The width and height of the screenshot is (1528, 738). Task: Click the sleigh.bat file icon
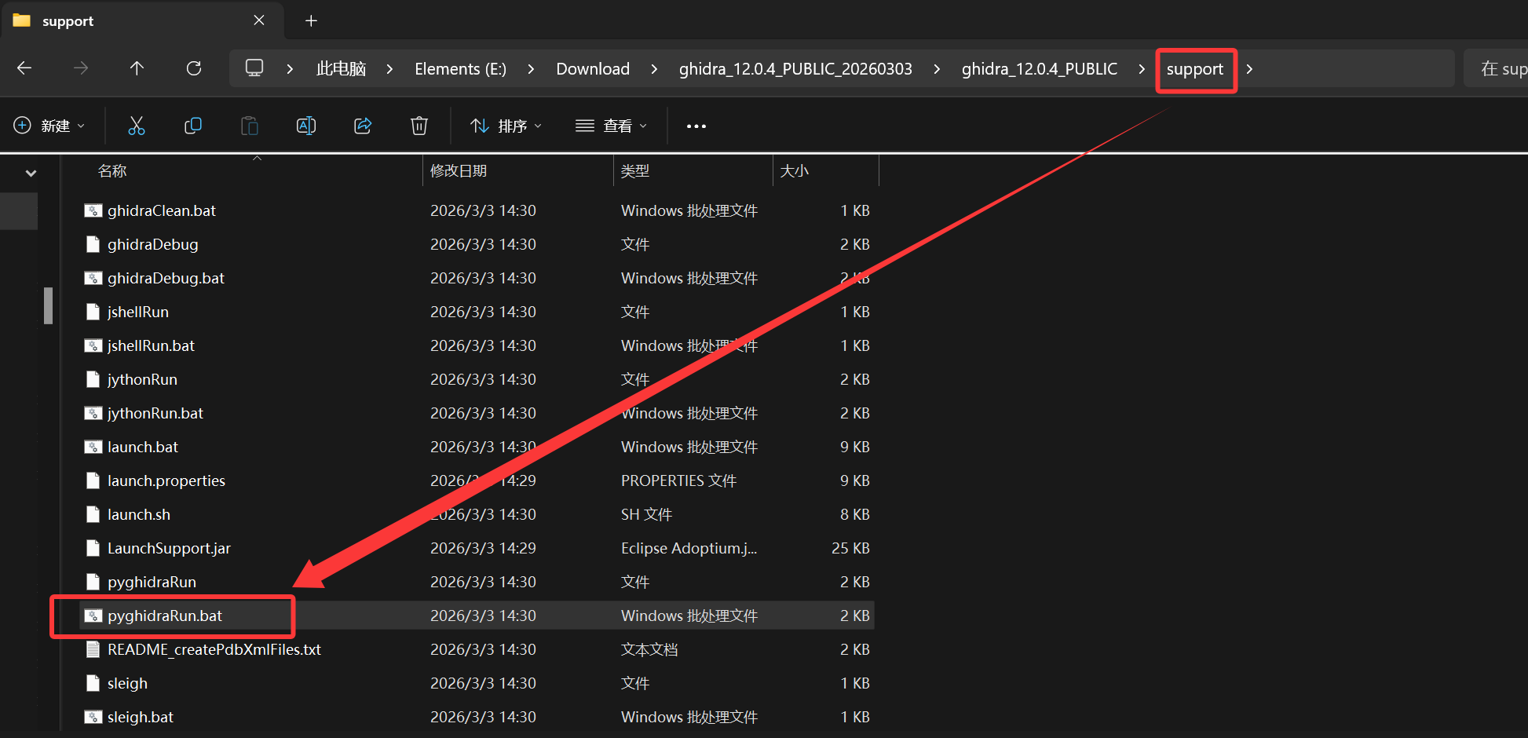pos(93,717)
